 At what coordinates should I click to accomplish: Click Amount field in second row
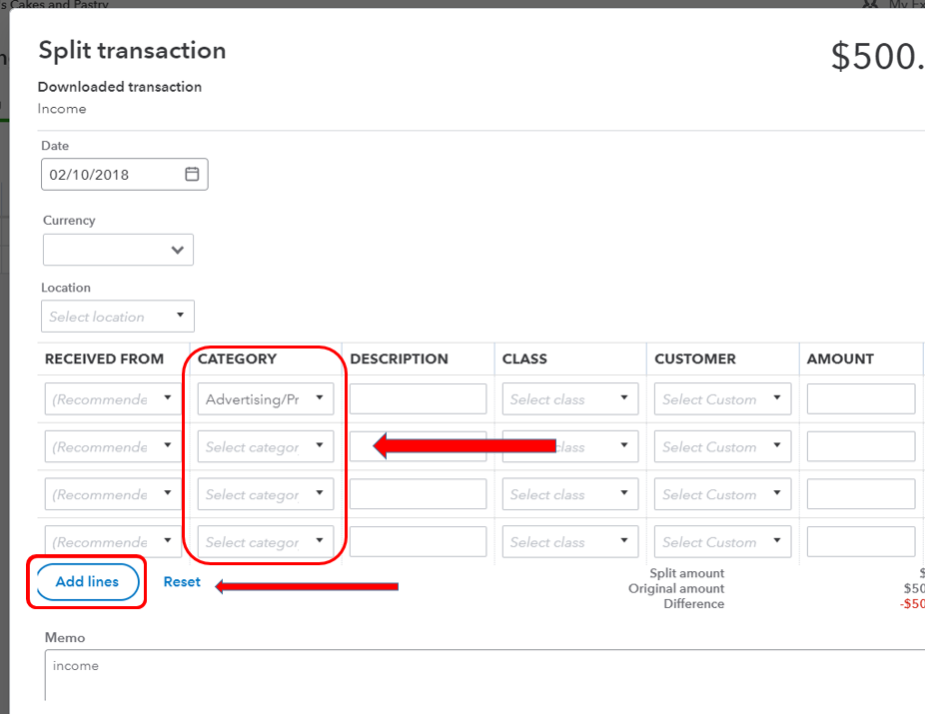tap(861, 446)
